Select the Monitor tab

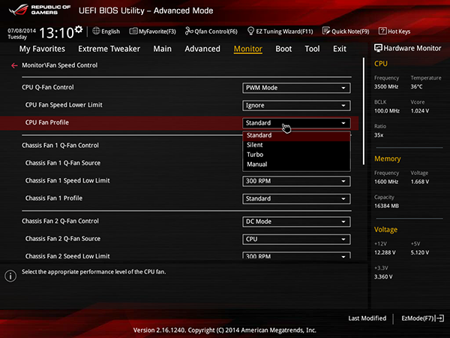click(x=248, y=49)
